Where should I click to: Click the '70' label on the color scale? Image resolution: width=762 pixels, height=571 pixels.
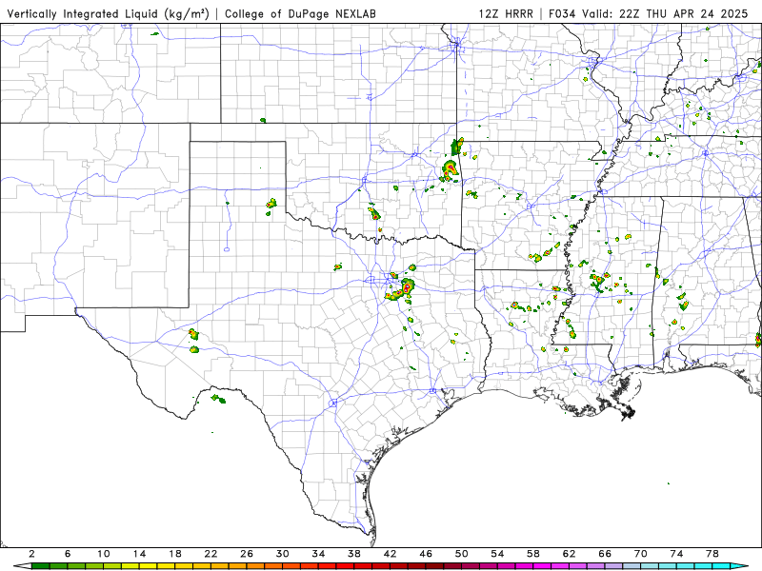point(641,554)
